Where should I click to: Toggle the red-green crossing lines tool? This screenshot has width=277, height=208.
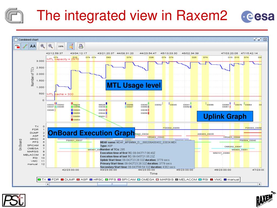(x=25, y=46)
